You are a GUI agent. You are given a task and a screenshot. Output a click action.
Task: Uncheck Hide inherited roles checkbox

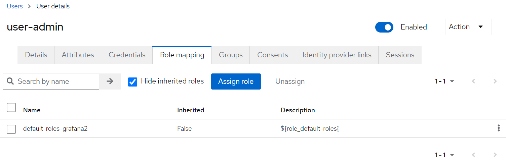[x=133, y=82]
